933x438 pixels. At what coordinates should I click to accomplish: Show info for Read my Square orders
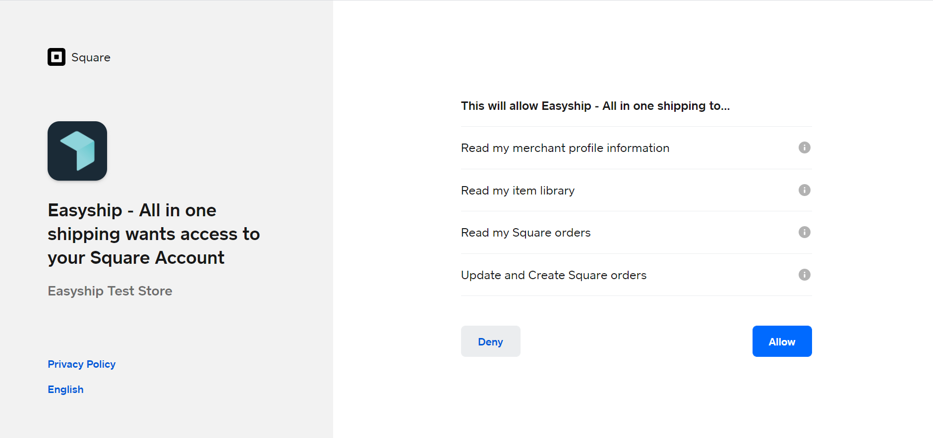[804, 232]
